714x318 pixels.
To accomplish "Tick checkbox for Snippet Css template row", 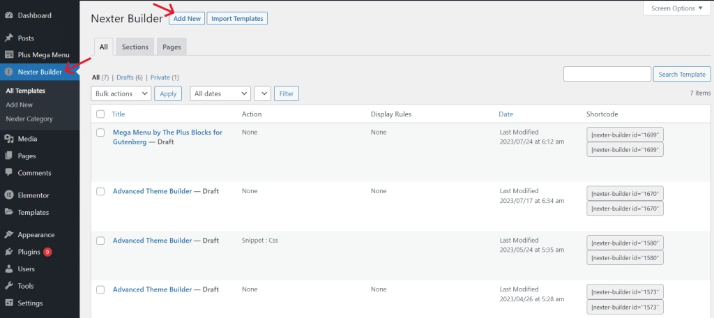I will (x=100, y=241).
